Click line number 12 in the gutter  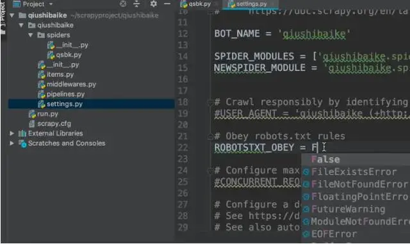(183, 34)
